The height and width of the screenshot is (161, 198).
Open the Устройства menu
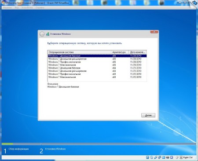point(27,7)
